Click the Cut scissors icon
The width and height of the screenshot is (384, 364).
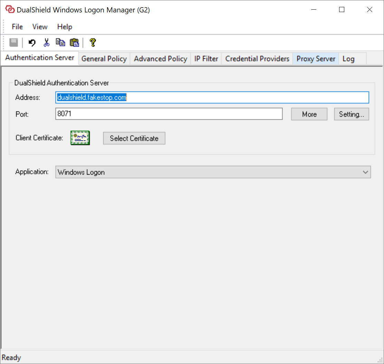point(46,42)
